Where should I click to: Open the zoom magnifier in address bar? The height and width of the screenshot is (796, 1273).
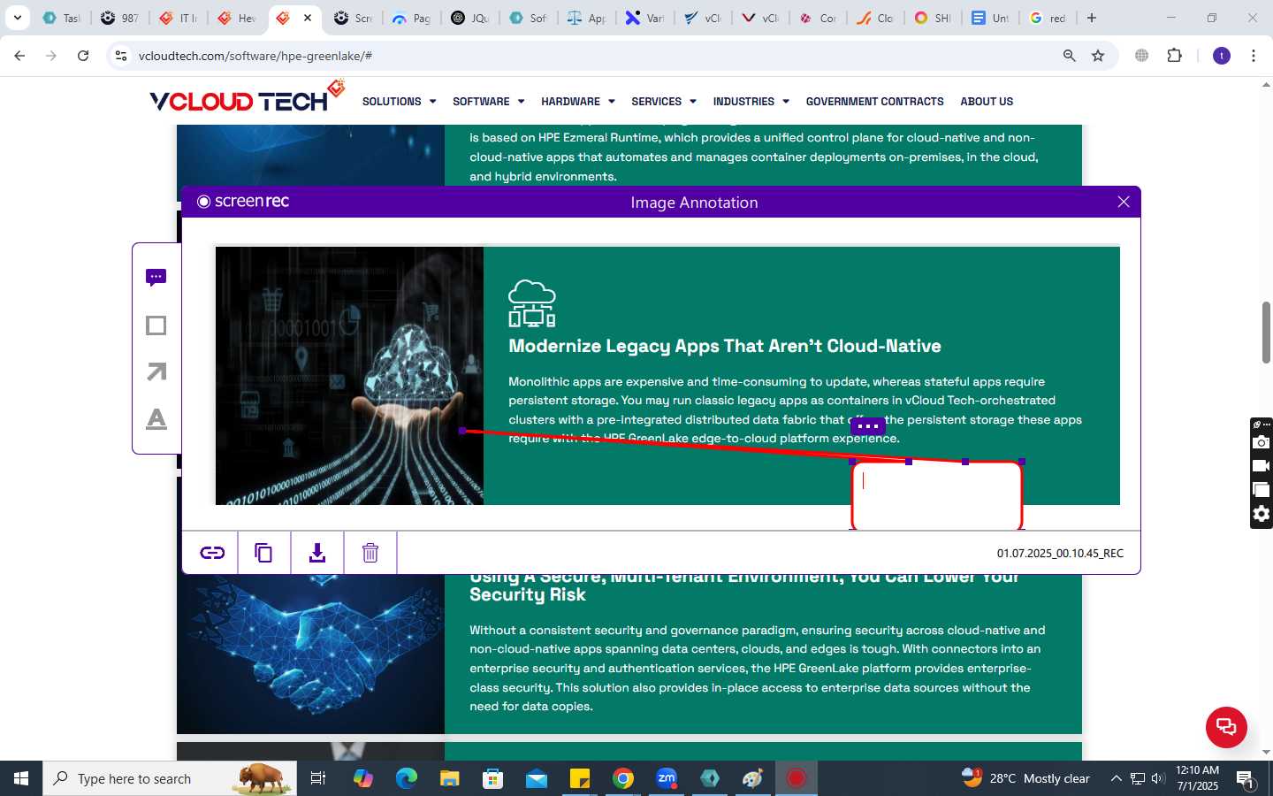click(x=1069, y=56)
